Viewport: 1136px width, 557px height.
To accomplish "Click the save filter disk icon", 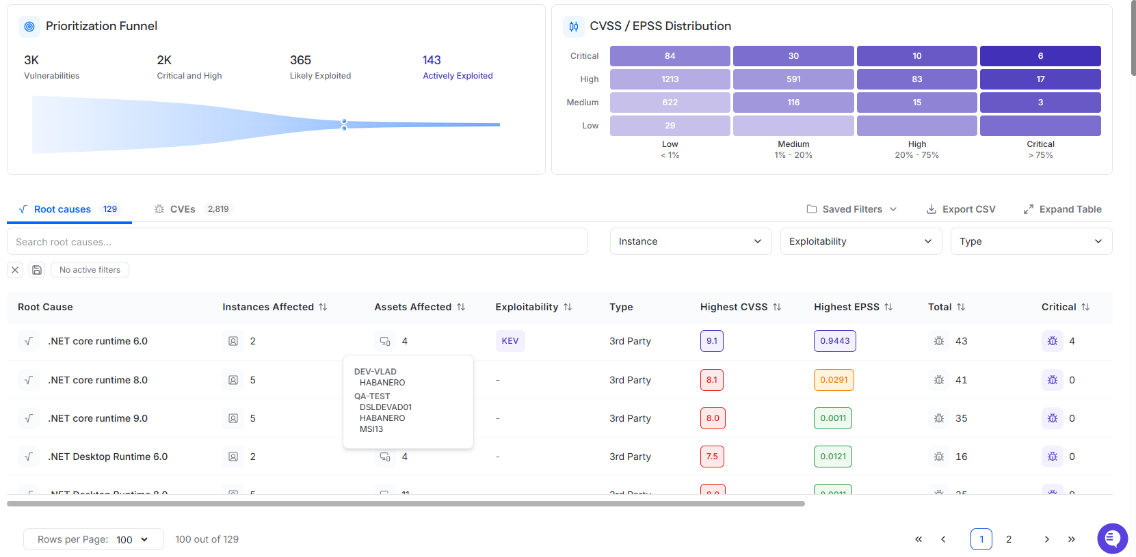I will pyautogui.click(x=37, y=270).
